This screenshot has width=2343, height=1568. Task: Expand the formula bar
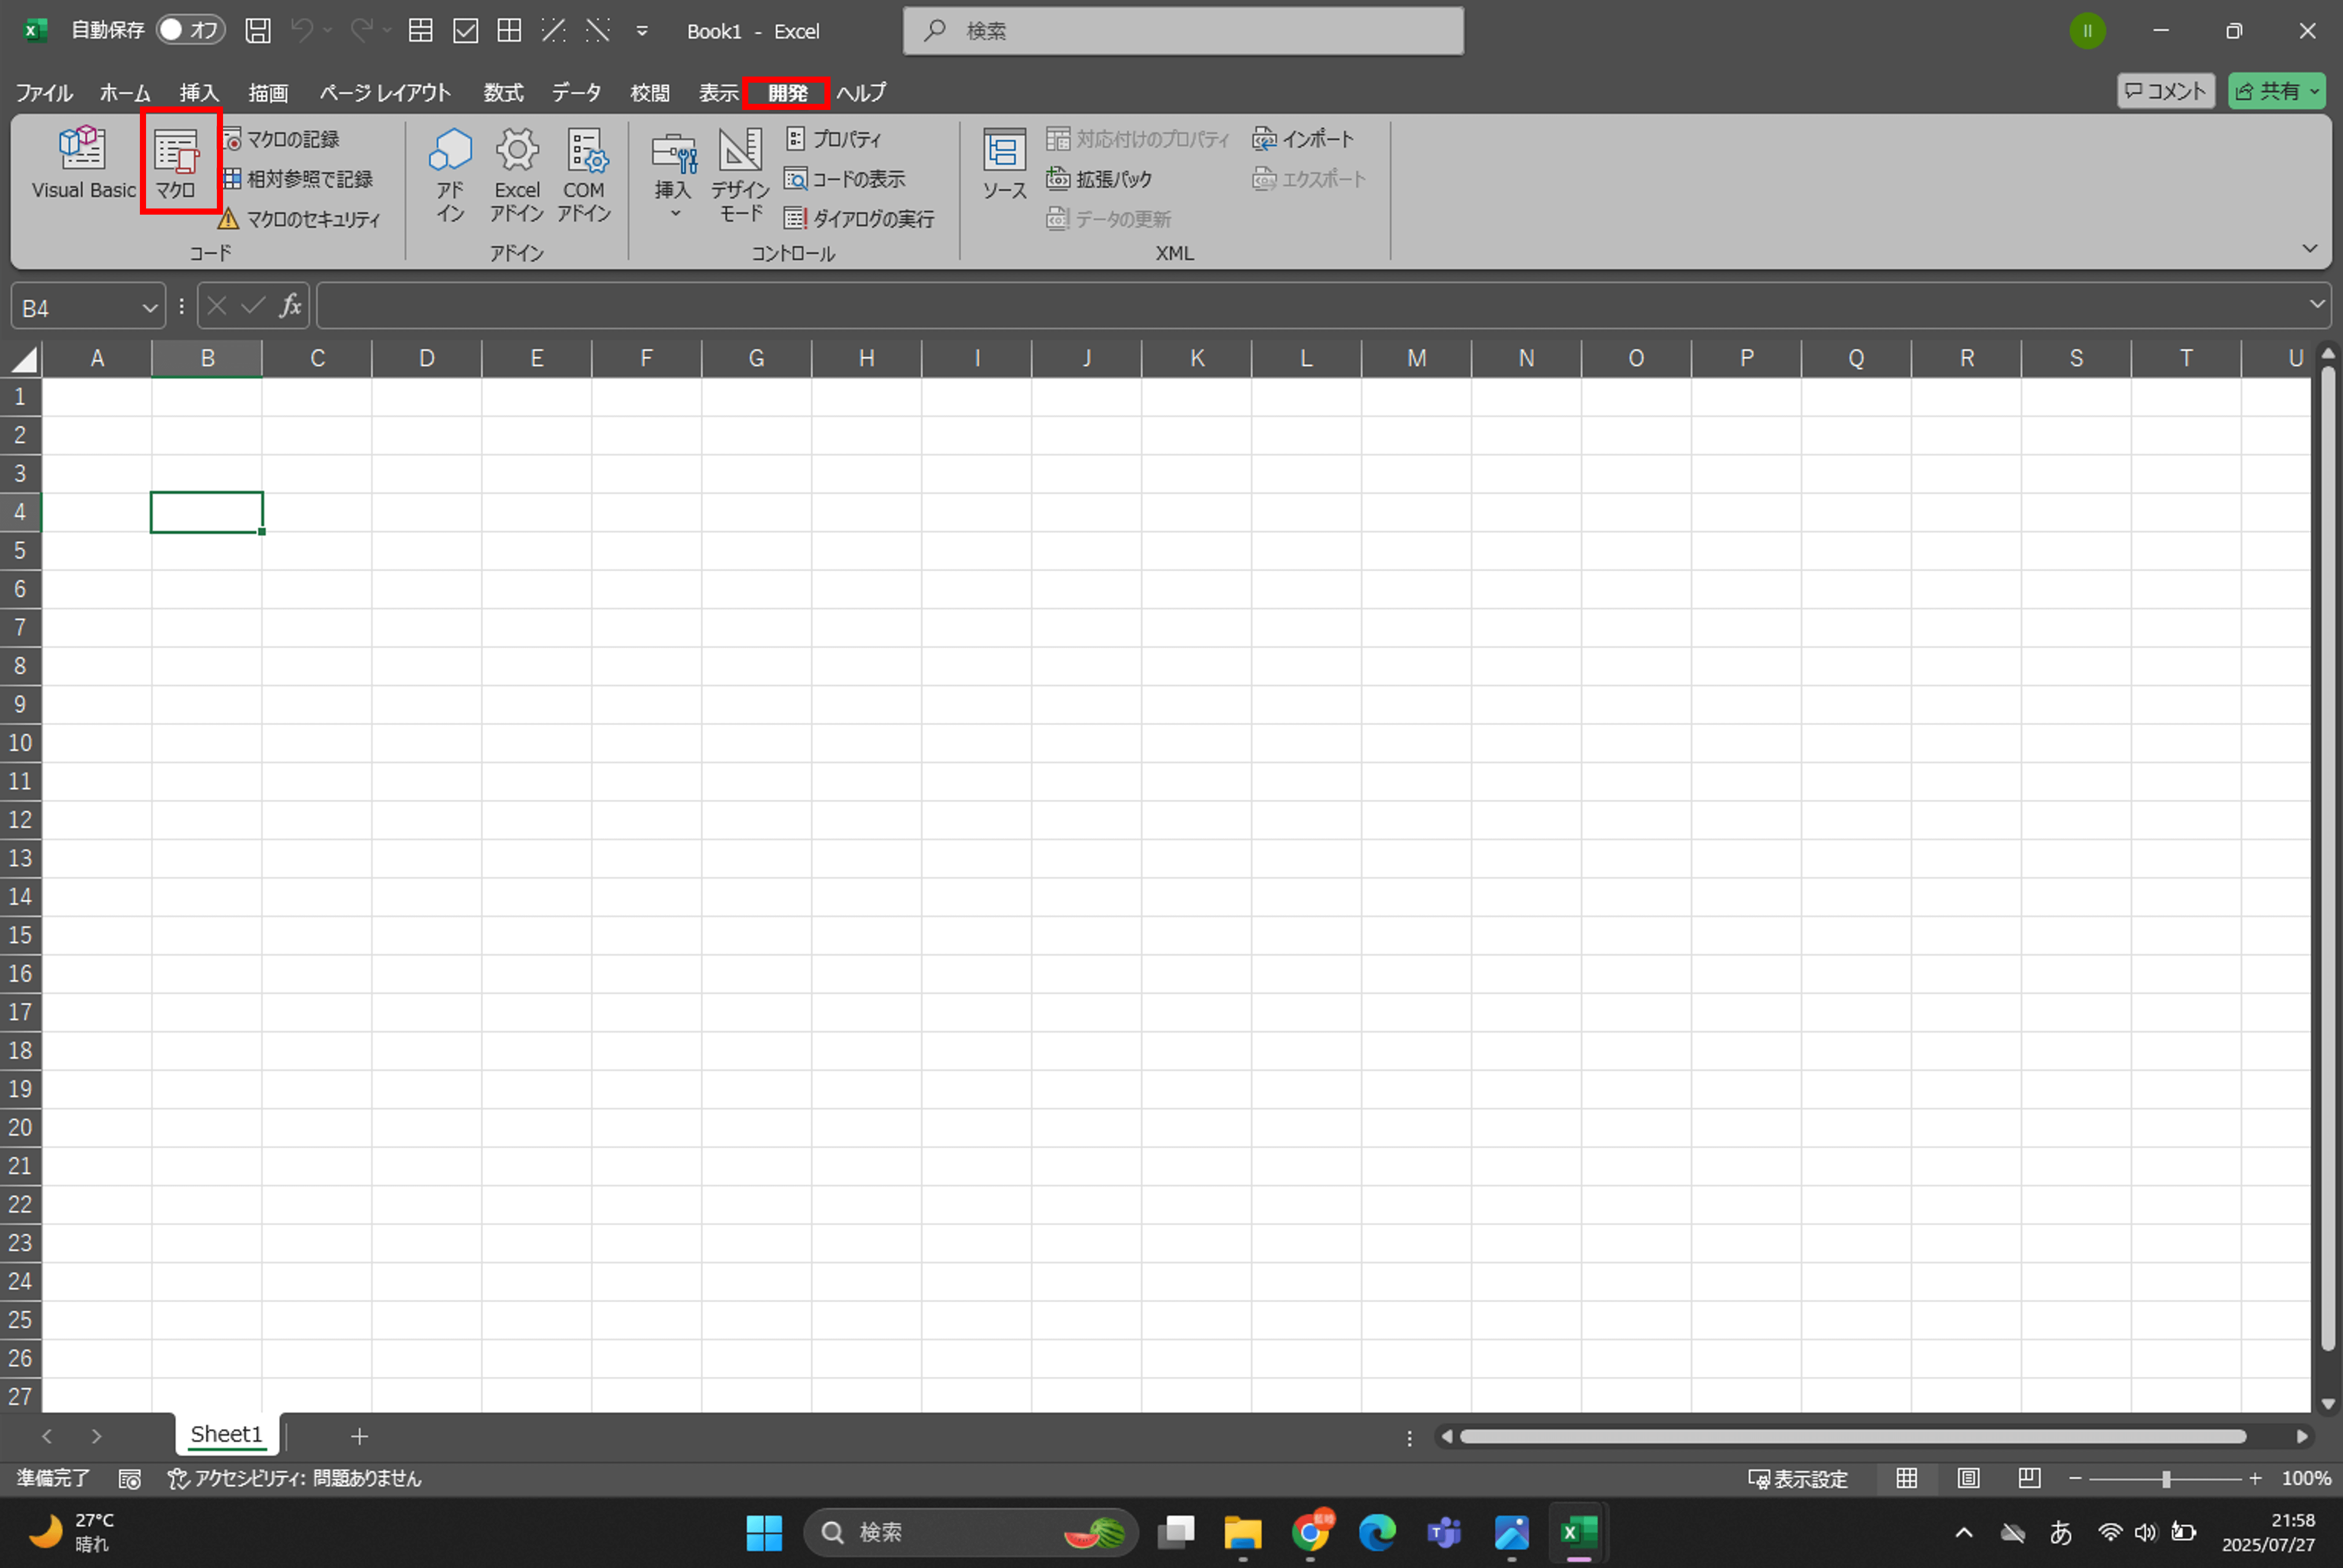coord(2317,304)
